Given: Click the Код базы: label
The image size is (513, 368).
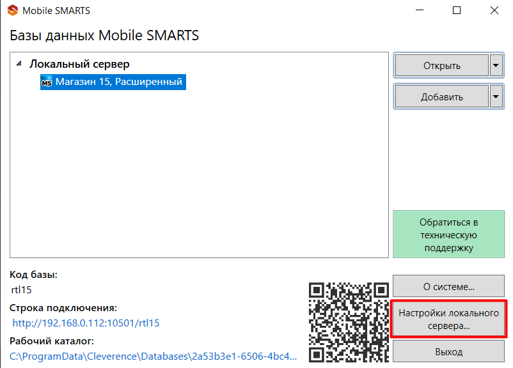Looking at the screenshot, I should pos(33,275).
